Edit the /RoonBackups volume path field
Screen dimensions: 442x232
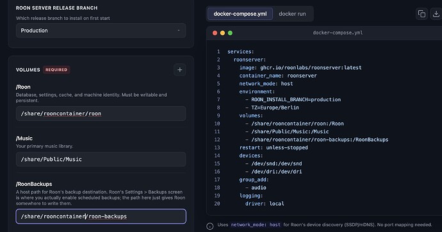101,216
